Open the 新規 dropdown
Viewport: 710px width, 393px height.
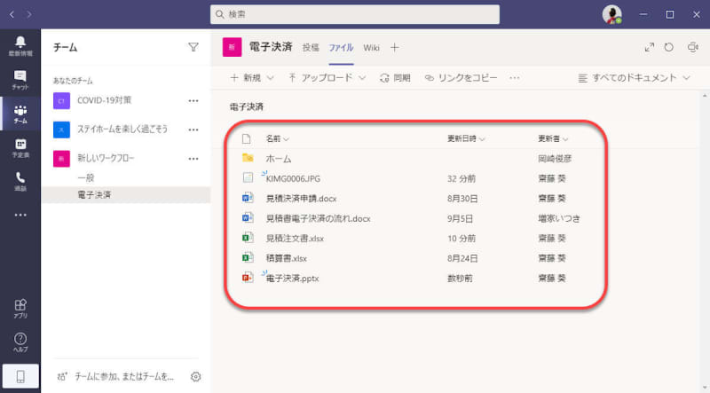point(252,78)
